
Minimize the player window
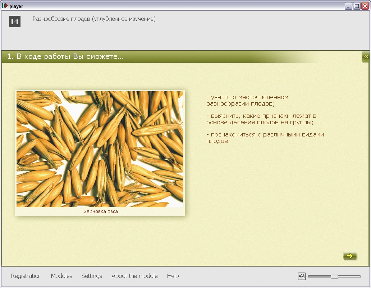click(x=348, y=6)
